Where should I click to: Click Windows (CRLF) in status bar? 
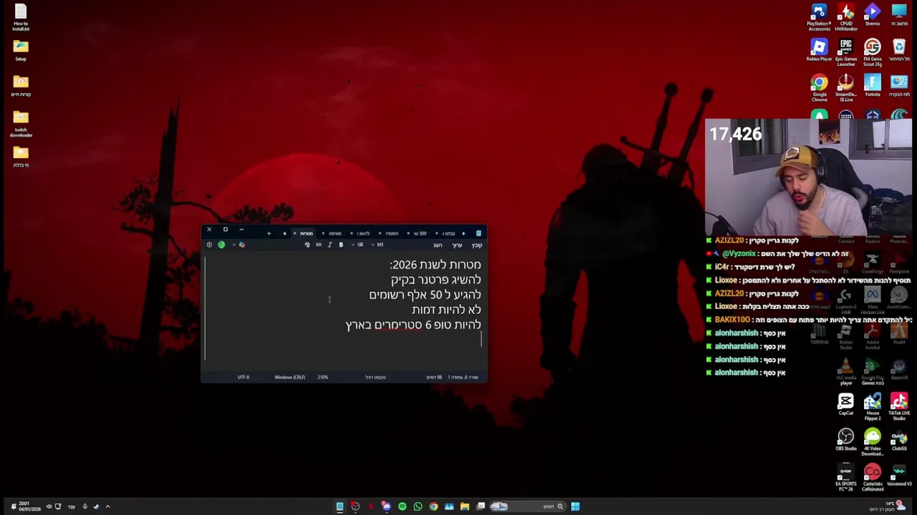pos(289,377)
